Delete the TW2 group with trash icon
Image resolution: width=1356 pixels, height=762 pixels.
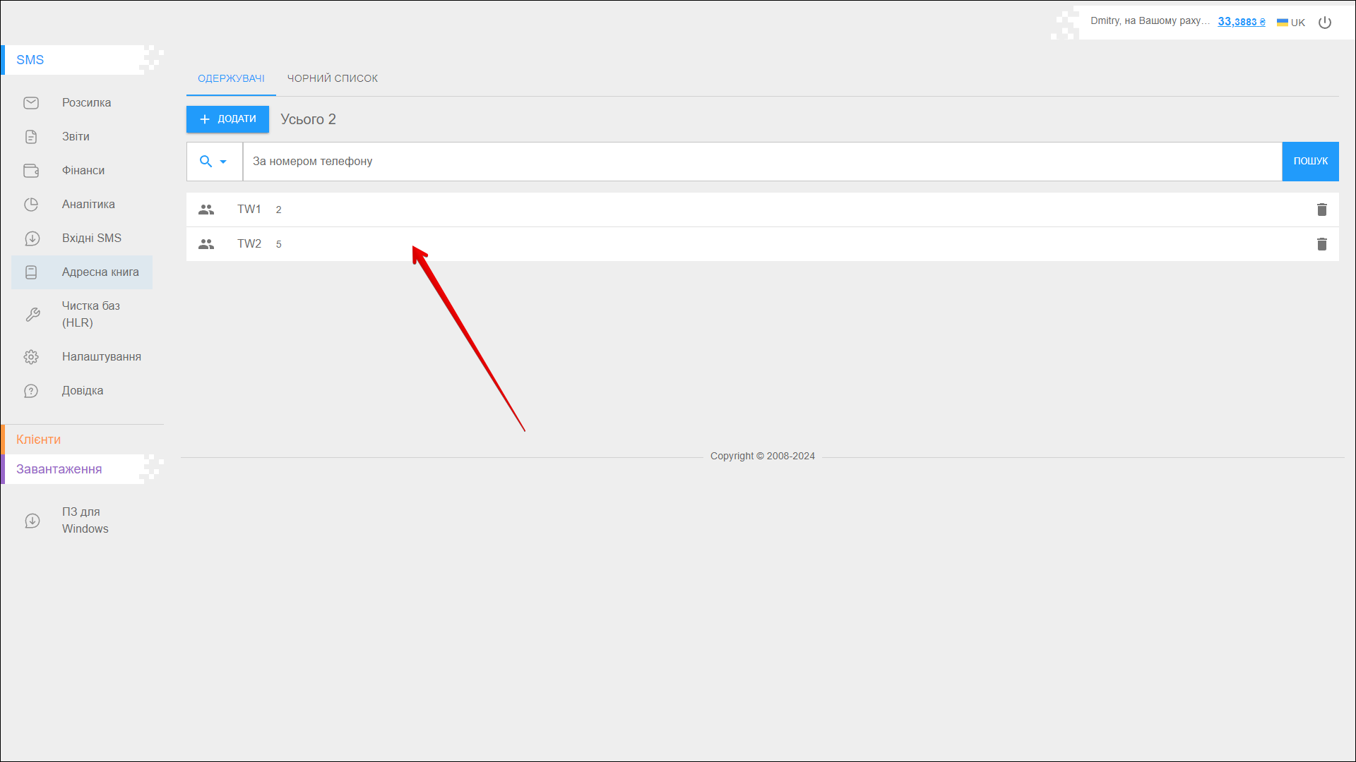[x=1321, y=244]
